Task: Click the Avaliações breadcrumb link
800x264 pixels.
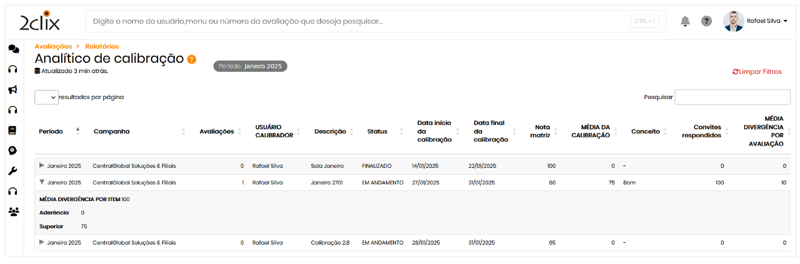Action: point(53,46)
